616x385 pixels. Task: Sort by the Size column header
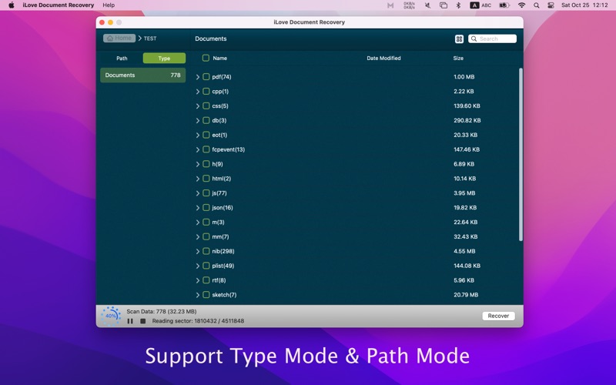tap(458, 59)
